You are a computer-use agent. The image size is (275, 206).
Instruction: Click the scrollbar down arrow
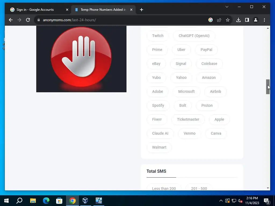[x=268, y=188]
